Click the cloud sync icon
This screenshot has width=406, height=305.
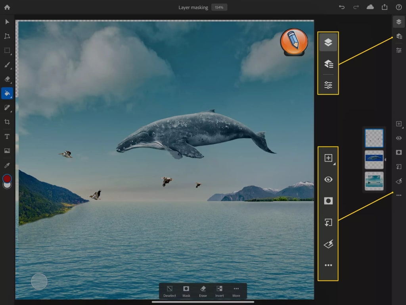(370, 7)
